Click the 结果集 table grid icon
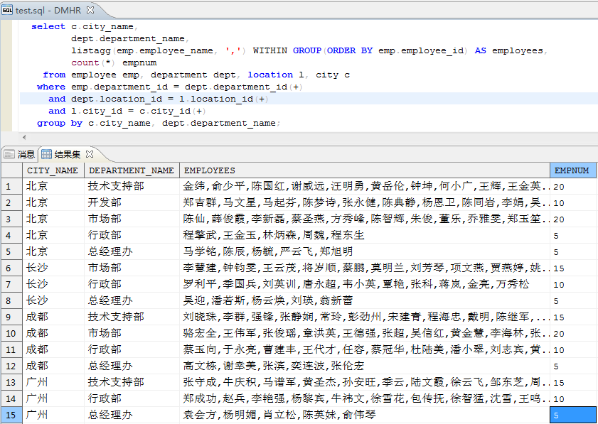Screen dimensions: 598x424 [46, 153]
